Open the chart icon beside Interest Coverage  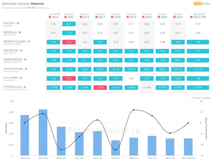(x=26, y=69)
